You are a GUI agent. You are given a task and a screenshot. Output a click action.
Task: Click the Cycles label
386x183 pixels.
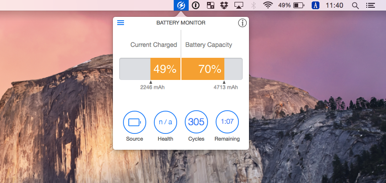(x=196, y=139)
